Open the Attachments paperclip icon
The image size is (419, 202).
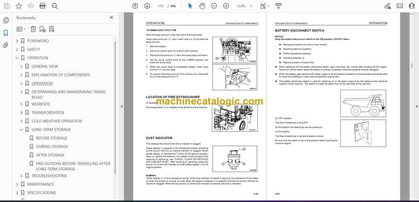point(6,45)
